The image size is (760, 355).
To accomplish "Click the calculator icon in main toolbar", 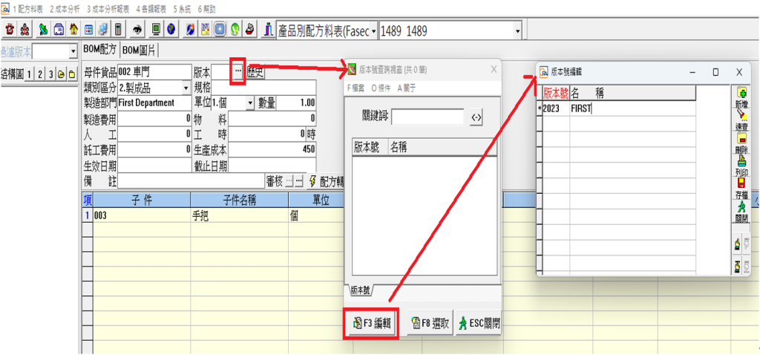I will [118, 30].
